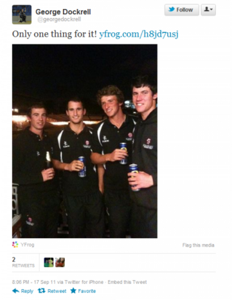This screenshot has width=232, height=300.
Task: Click Flag this media
Action: coord(199,245)
